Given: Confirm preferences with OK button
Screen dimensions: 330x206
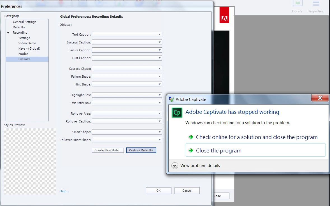Looking at the screenshot, I should (x=159, y=191).
